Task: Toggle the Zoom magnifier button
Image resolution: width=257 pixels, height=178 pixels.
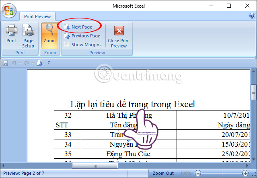Action: pos(49,36)
